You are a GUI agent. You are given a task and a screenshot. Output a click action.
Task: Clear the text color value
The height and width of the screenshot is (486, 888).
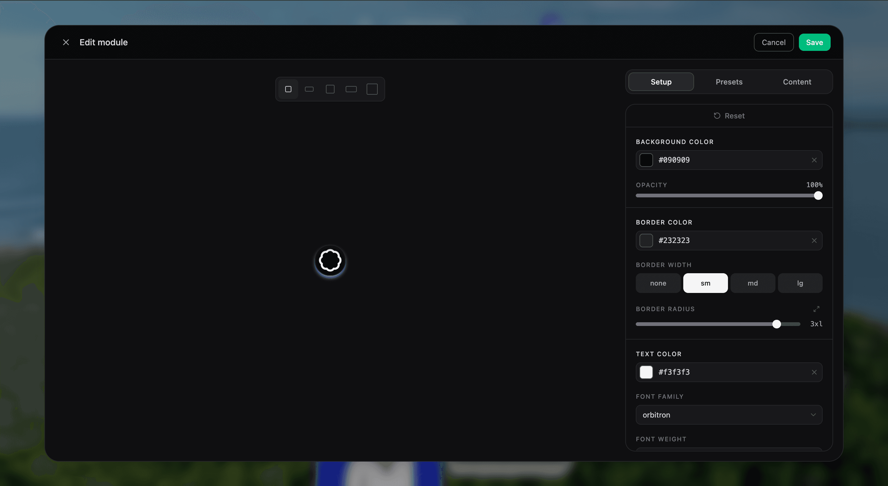tap(814, 372)
